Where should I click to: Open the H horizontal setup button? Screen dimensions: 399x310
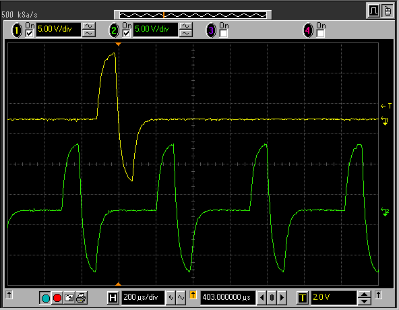coord(113,297)
